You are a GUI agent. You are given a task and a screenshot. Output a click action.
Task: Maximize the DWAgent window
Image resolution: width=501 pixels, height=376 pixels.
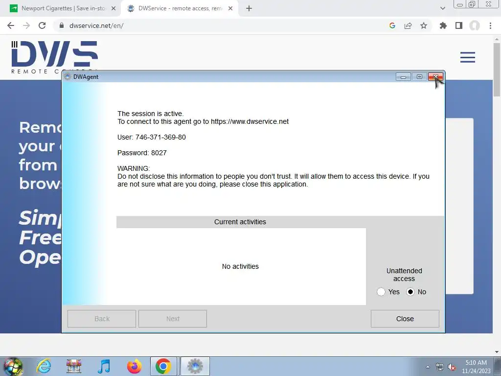click(x=419, y=77)
